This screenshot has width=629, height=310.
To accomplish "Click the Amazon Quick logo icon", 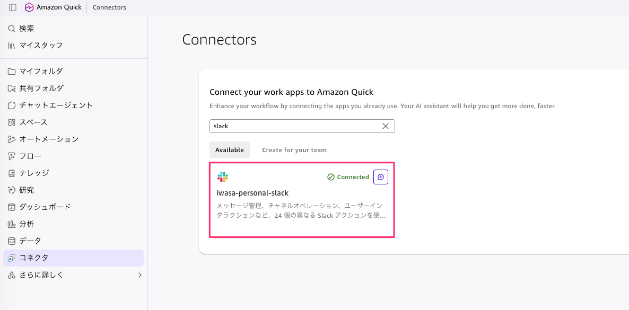I will coord(29,7).
